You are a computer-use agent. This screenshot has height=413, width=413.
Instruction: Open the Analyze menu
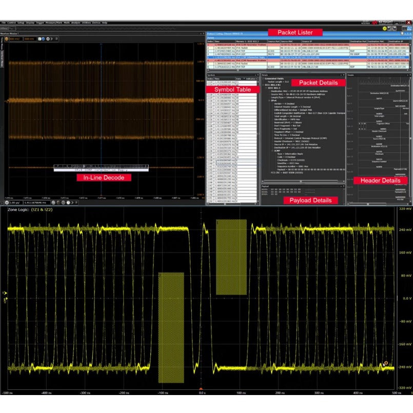tap(75, 23)
